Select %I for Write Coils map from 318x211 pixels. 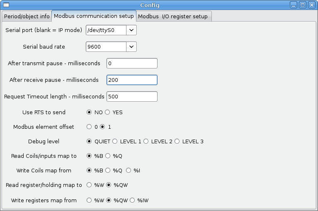pyautogui.click(x=128, y=170)
